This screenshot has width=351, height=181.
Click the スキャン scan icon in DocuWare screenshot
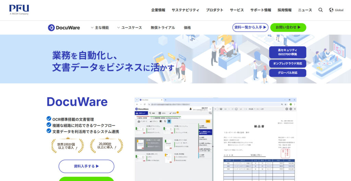151,121
